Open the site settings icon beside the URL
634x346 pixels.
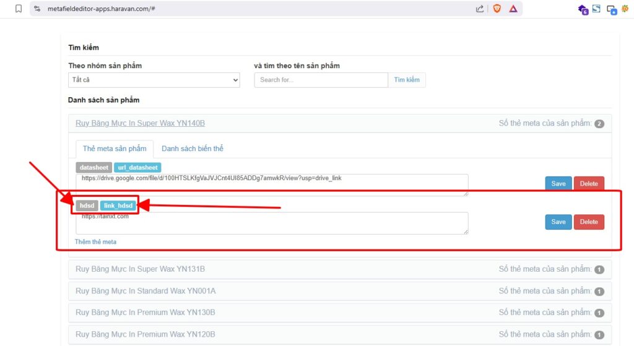[x=38, y=9]
